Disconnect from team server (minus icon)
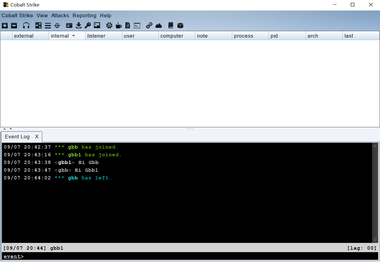The image size is (380, 262). (14, 26)
